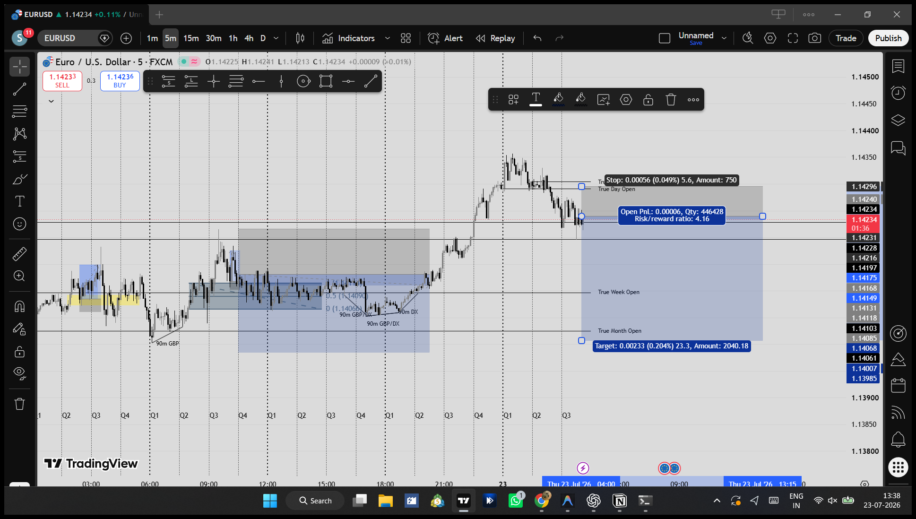Viewport: 916px width, 519px height.
Task: Choose the pattern drawing tool
Action: tap(20, 134)
